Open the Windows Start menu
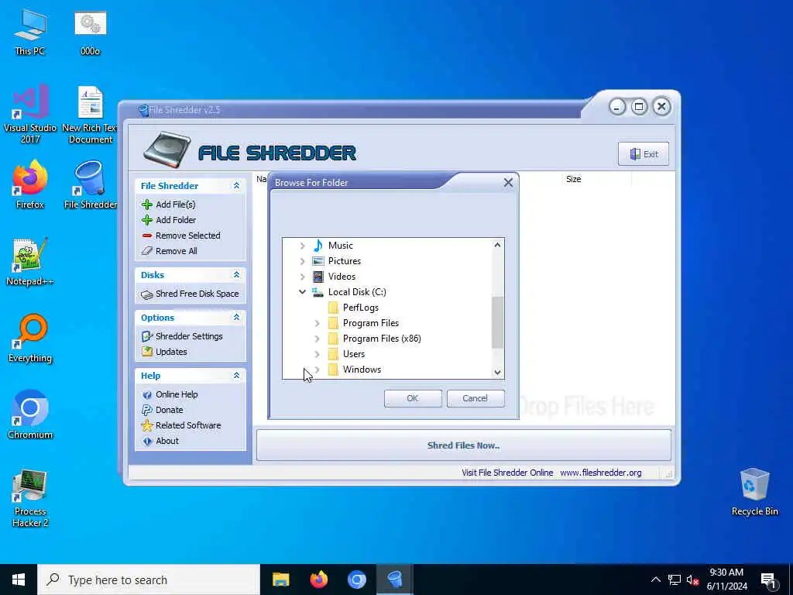Screen dimensions: 793x595 pos(19,580)
